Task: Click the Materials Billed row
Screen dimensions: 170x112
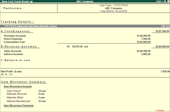Action: [25, 98]
